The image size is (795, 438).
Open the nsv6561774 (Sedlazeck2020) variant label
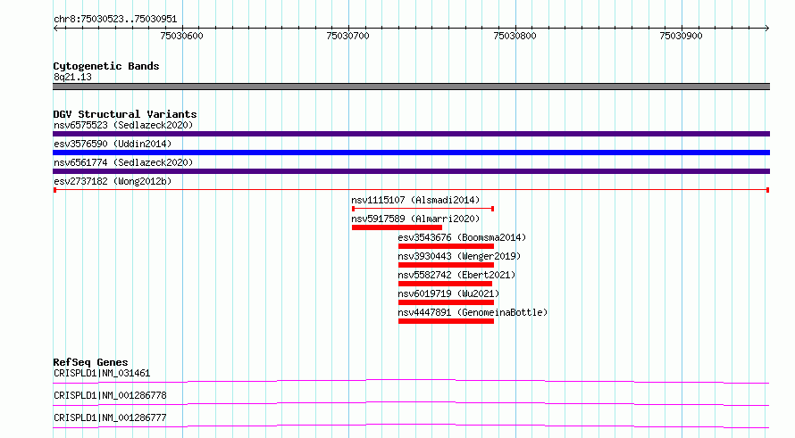[123, 162]
